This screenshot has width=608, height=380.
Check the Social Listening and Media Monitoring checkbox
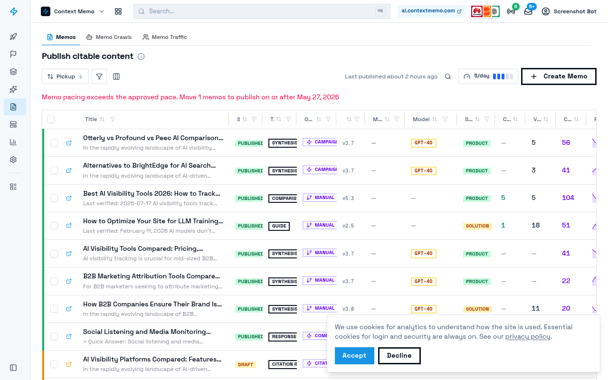click(x=54, y=336)
